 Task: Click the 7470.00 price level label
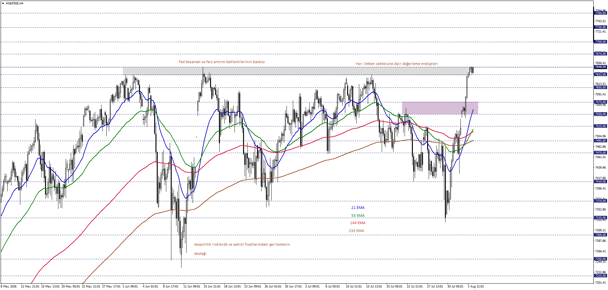600,153
